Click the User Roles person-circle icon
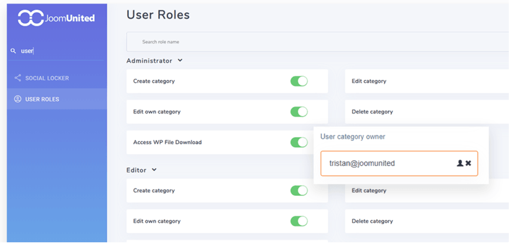 coord(17,99)
